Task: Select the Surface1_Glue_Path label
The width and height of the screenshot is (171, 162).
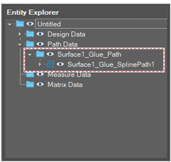Action: tap(89, 55)
